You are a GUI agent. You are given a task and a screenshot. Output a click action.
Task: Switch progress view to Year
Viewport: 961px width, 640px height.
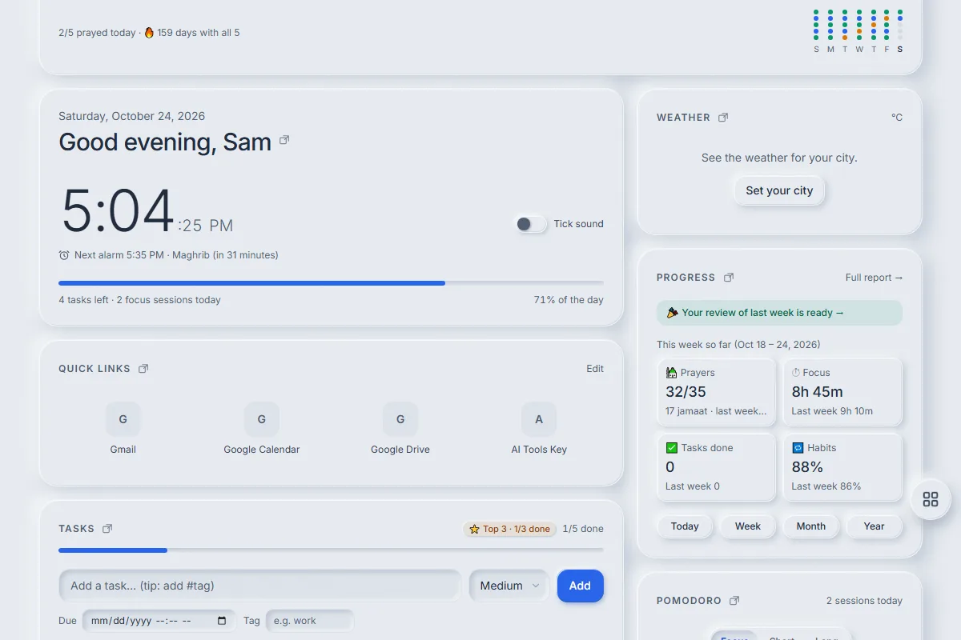point(875,526)
